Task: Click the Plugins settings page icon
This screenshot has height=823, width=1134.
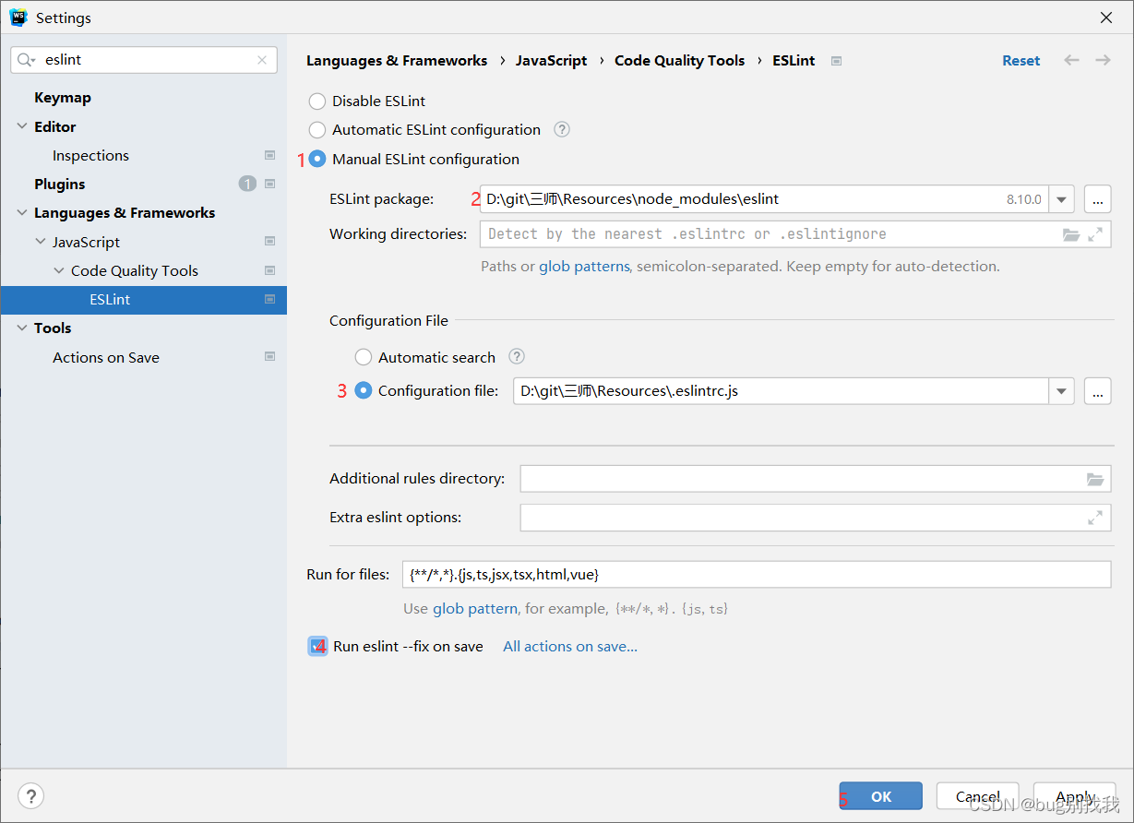Action: click(270, 184)
